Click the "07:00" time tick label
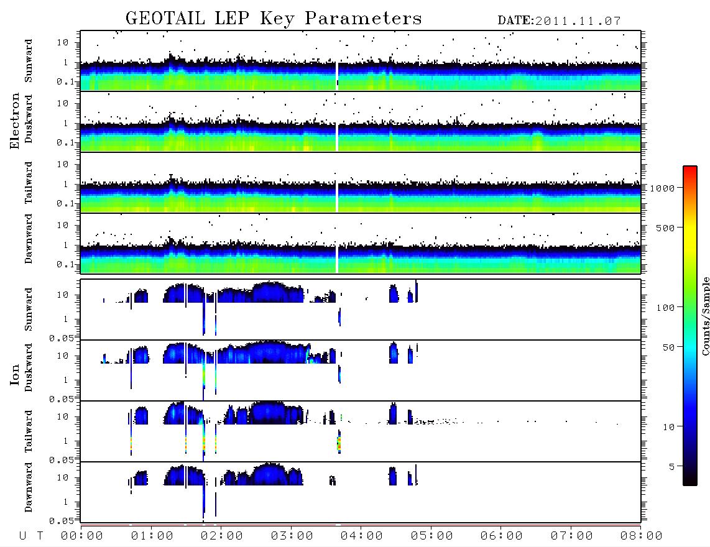This screenshot has width=710, height=547. (x=572, y=536)
